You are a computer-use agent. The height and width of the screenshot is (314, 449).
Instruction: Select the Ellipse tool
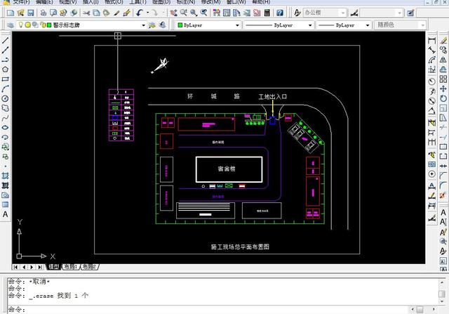[5, 128]
